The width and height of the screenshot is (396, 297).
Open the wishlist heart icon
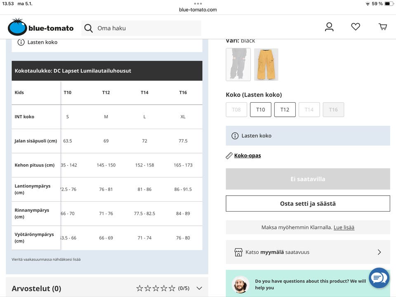356,27
